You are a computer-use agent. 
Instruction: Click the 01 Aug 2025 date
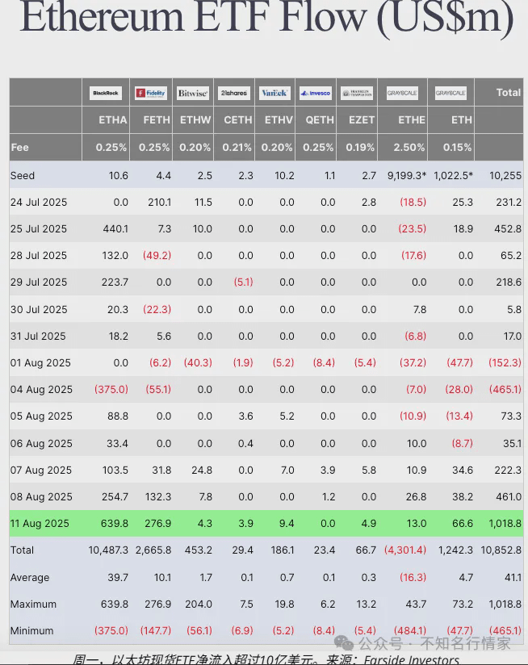pos(40,363)
